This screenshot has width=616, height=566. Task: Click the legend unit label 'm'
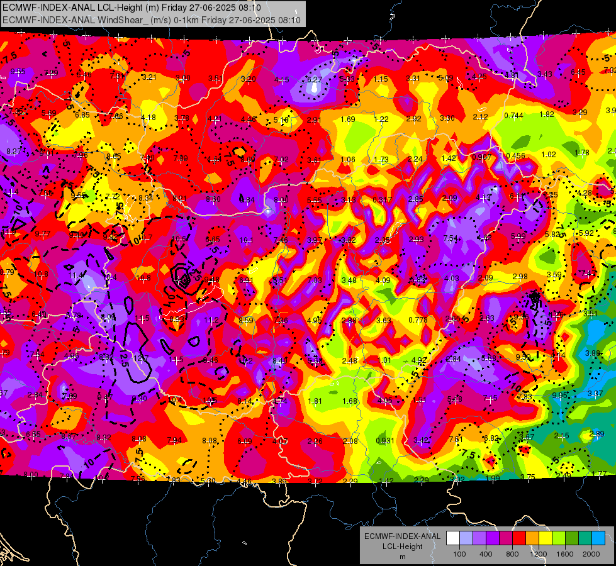(403, 557)
